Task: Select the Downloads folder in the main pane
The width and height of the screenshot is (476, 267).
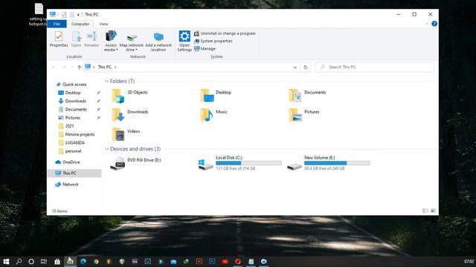Action: tap(130, 115)
